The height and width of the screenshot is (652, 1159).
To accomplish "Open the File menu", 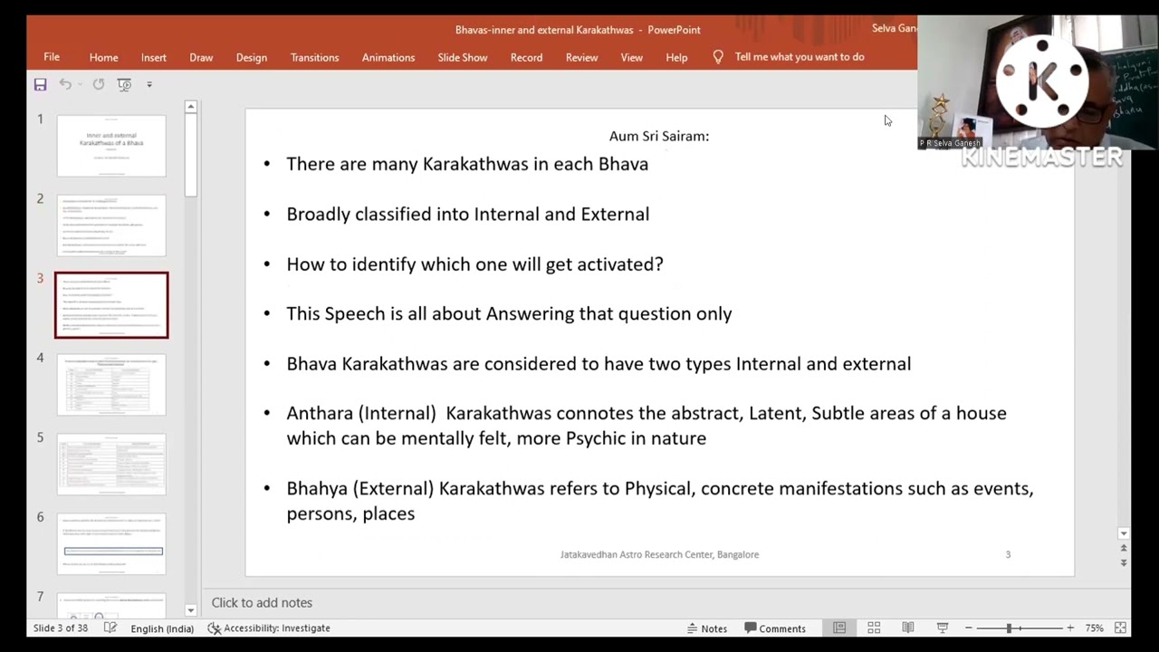I will click(x=52, y=57).
